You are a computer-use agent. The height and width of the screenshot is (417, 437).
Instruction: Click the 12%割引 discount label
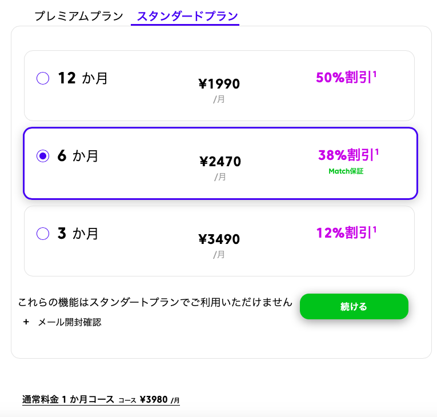coord(346,232)
